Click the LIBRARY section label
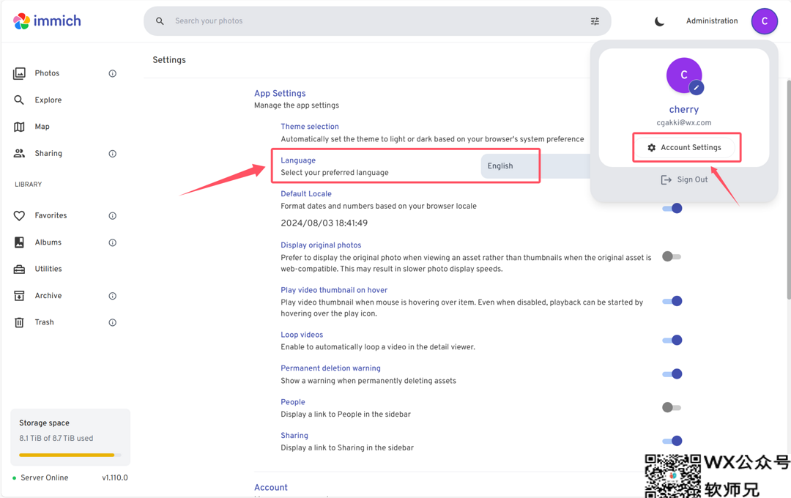The image size is (791, 498). point(29,185)
